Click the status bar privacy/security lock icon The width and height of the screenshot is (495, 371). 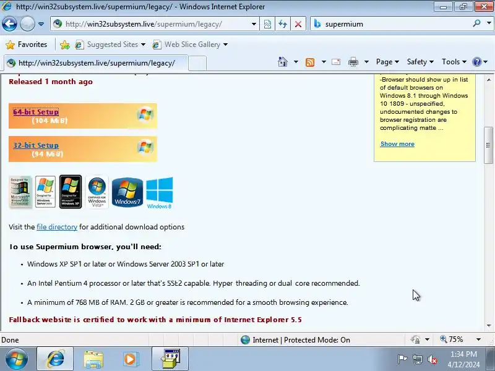pyautogui.click(x=415, y=339)
